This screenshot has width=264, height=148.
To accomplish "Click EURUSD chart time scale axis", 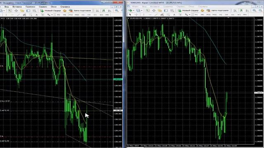I will point(190,146).
